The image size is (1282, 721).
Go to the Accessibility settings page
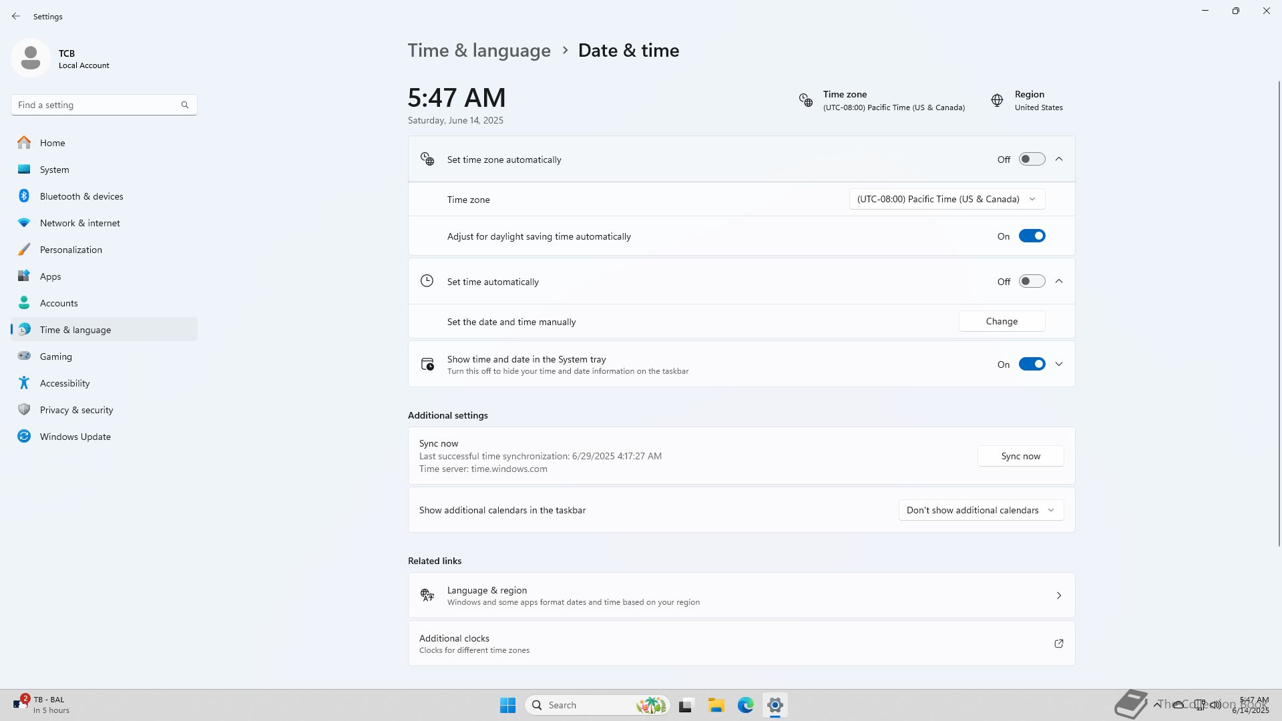pos(64,383)
